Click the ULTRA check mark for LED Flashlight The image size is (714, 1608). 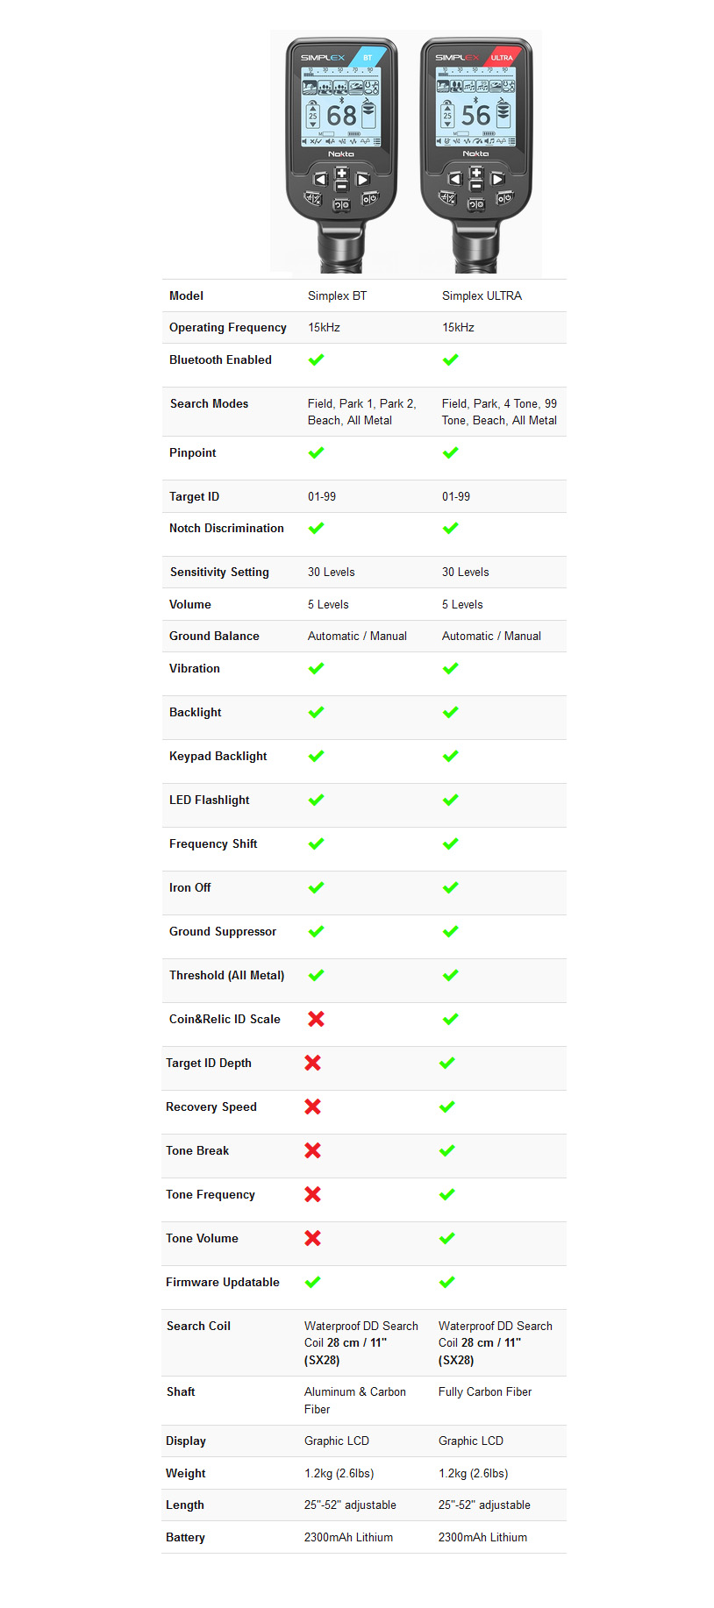coord(451,800)
